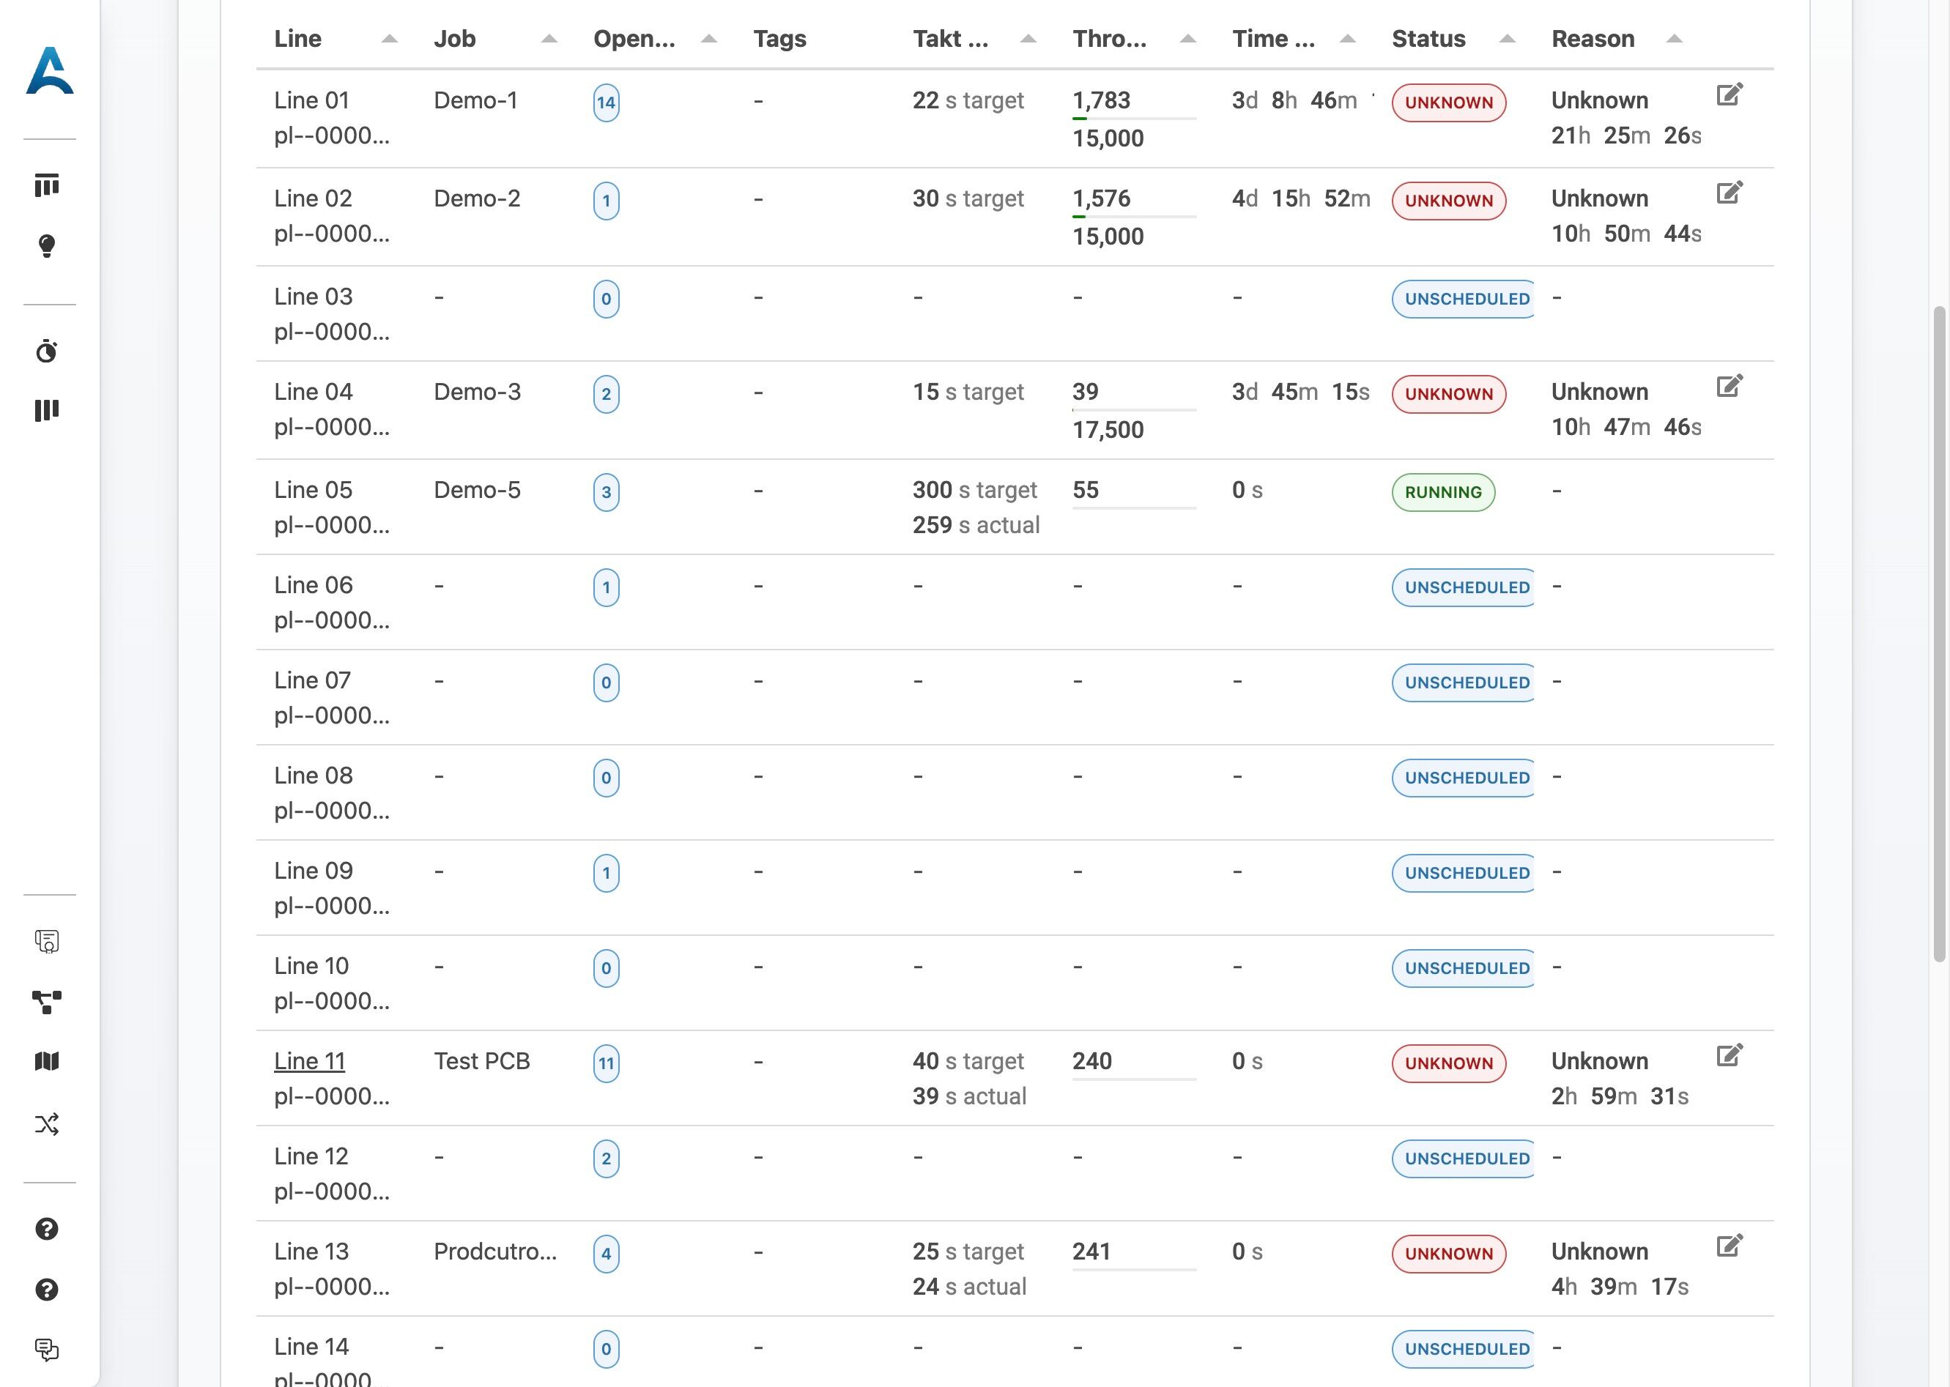
Task: Open the stopwatch icon in sidebar
Action: point(47,351)
